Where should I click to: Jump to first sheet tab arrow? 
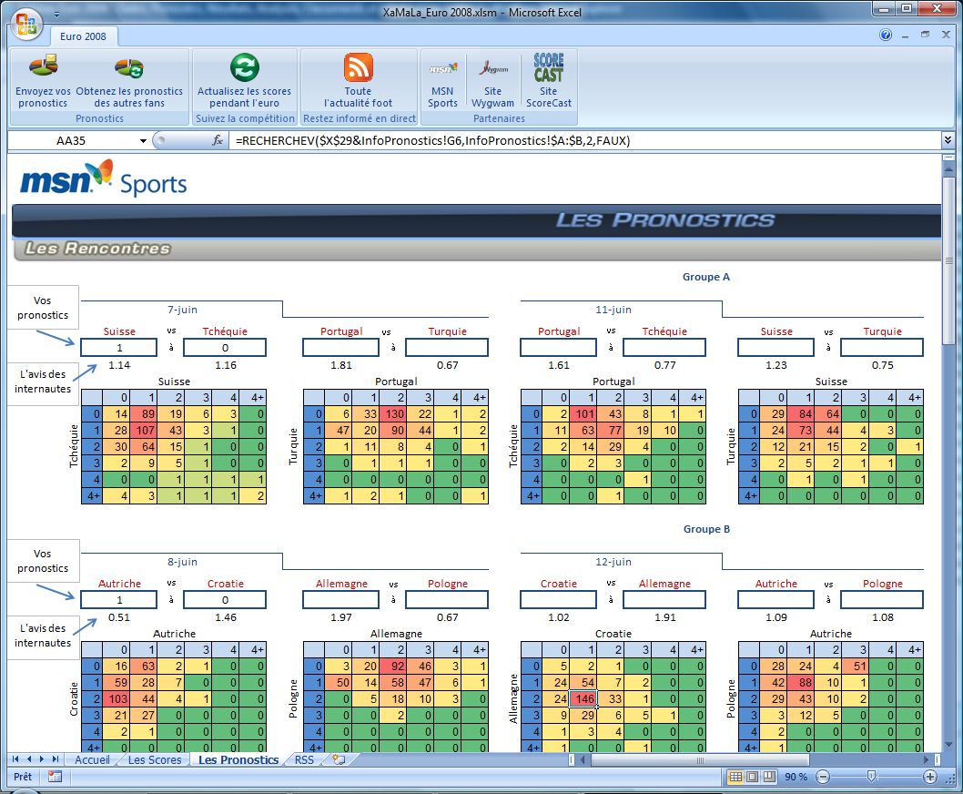pos(15,759)
